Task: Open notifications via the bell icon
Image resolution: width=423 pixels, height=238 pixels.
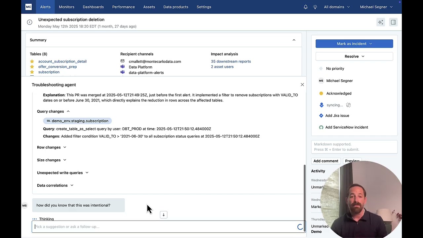Action: [x=305, y=7]
